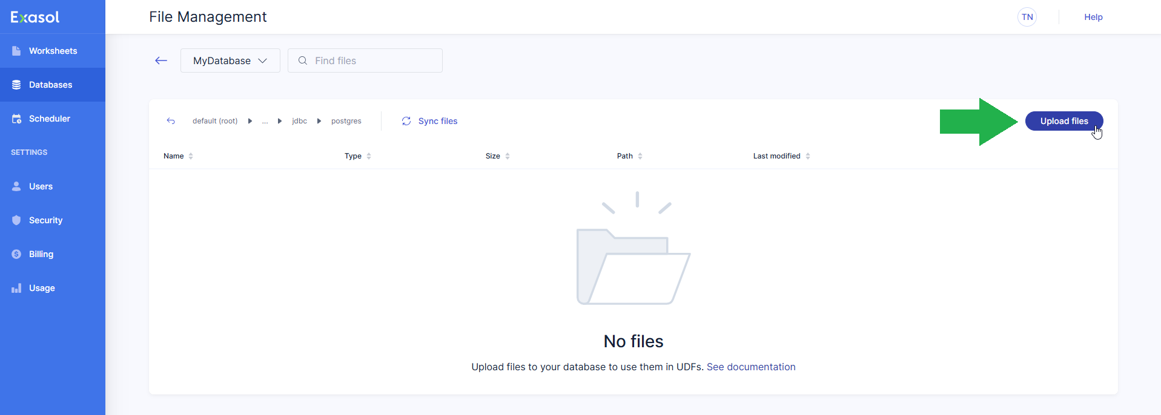This screenshot has width=1161, height=415.
Task: Navigate to the jdbc folder breadcrumb
Action: (299, 121)
